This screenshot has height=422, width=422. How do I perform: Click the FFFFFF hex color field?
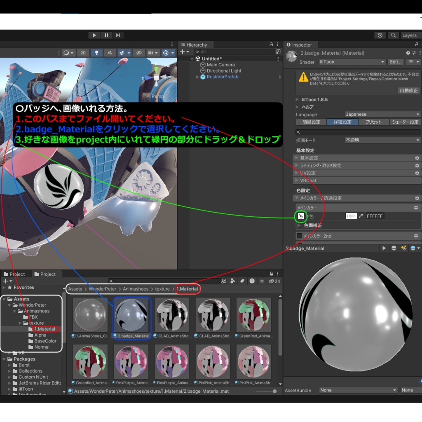pyautogui.click(x=375, y=216)
